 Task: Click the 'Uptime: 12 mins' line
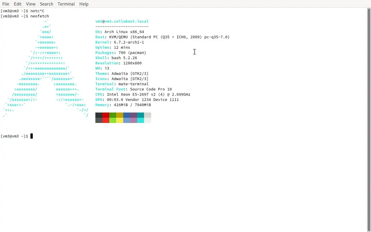click(113, 47)
